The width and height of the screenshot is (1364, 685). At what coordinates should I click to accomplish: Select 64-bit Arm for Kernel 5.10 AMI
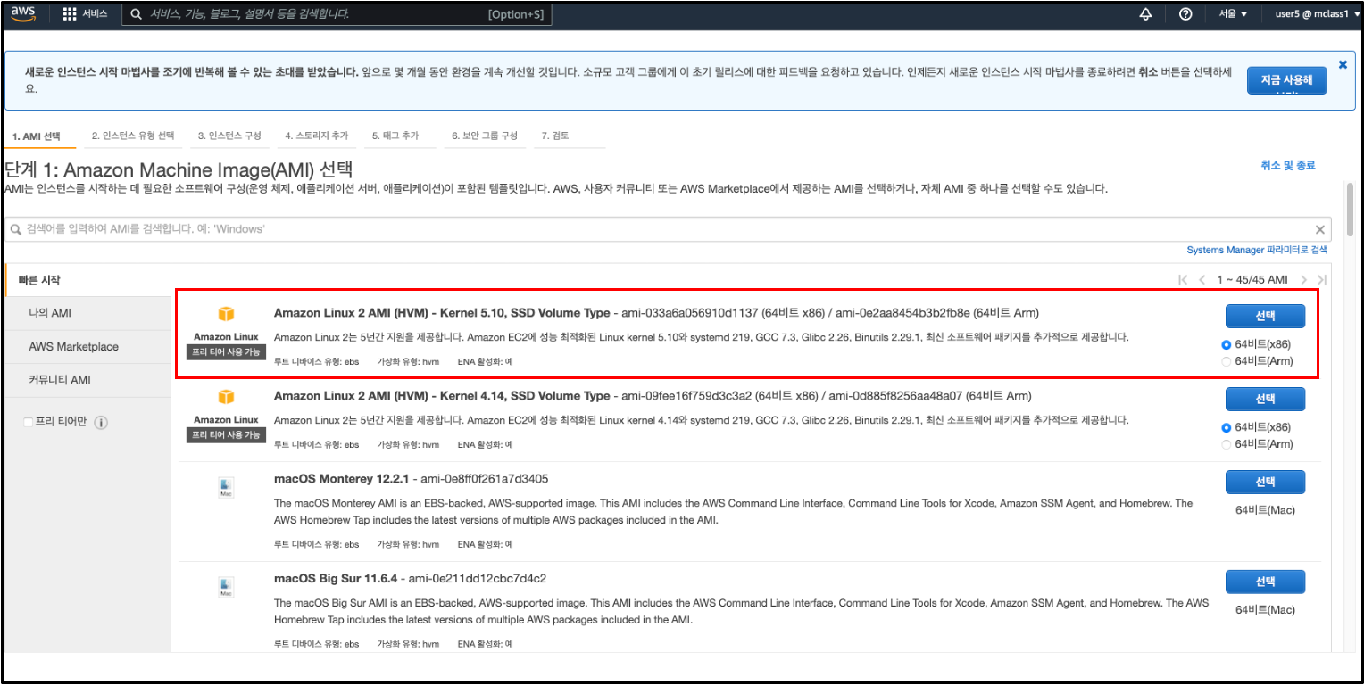pos(1227,361)
